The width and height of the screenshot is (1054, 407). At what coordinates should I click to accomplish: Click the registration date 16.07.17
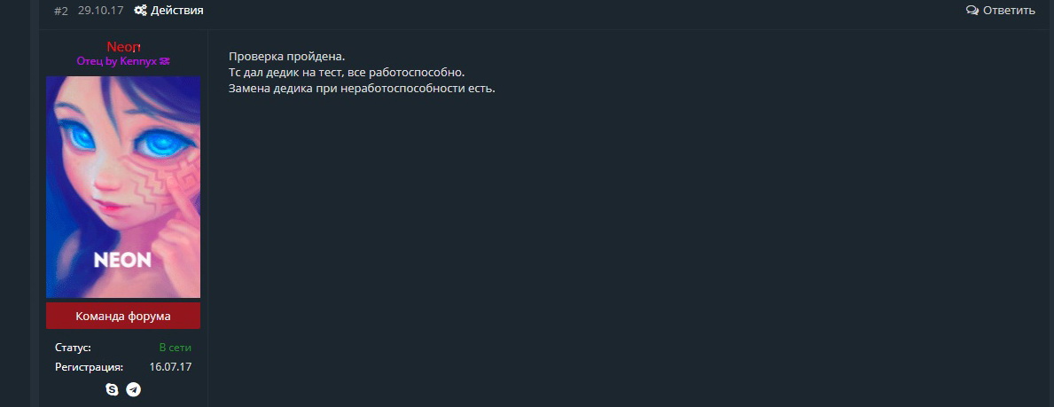[x=171, y=367]
